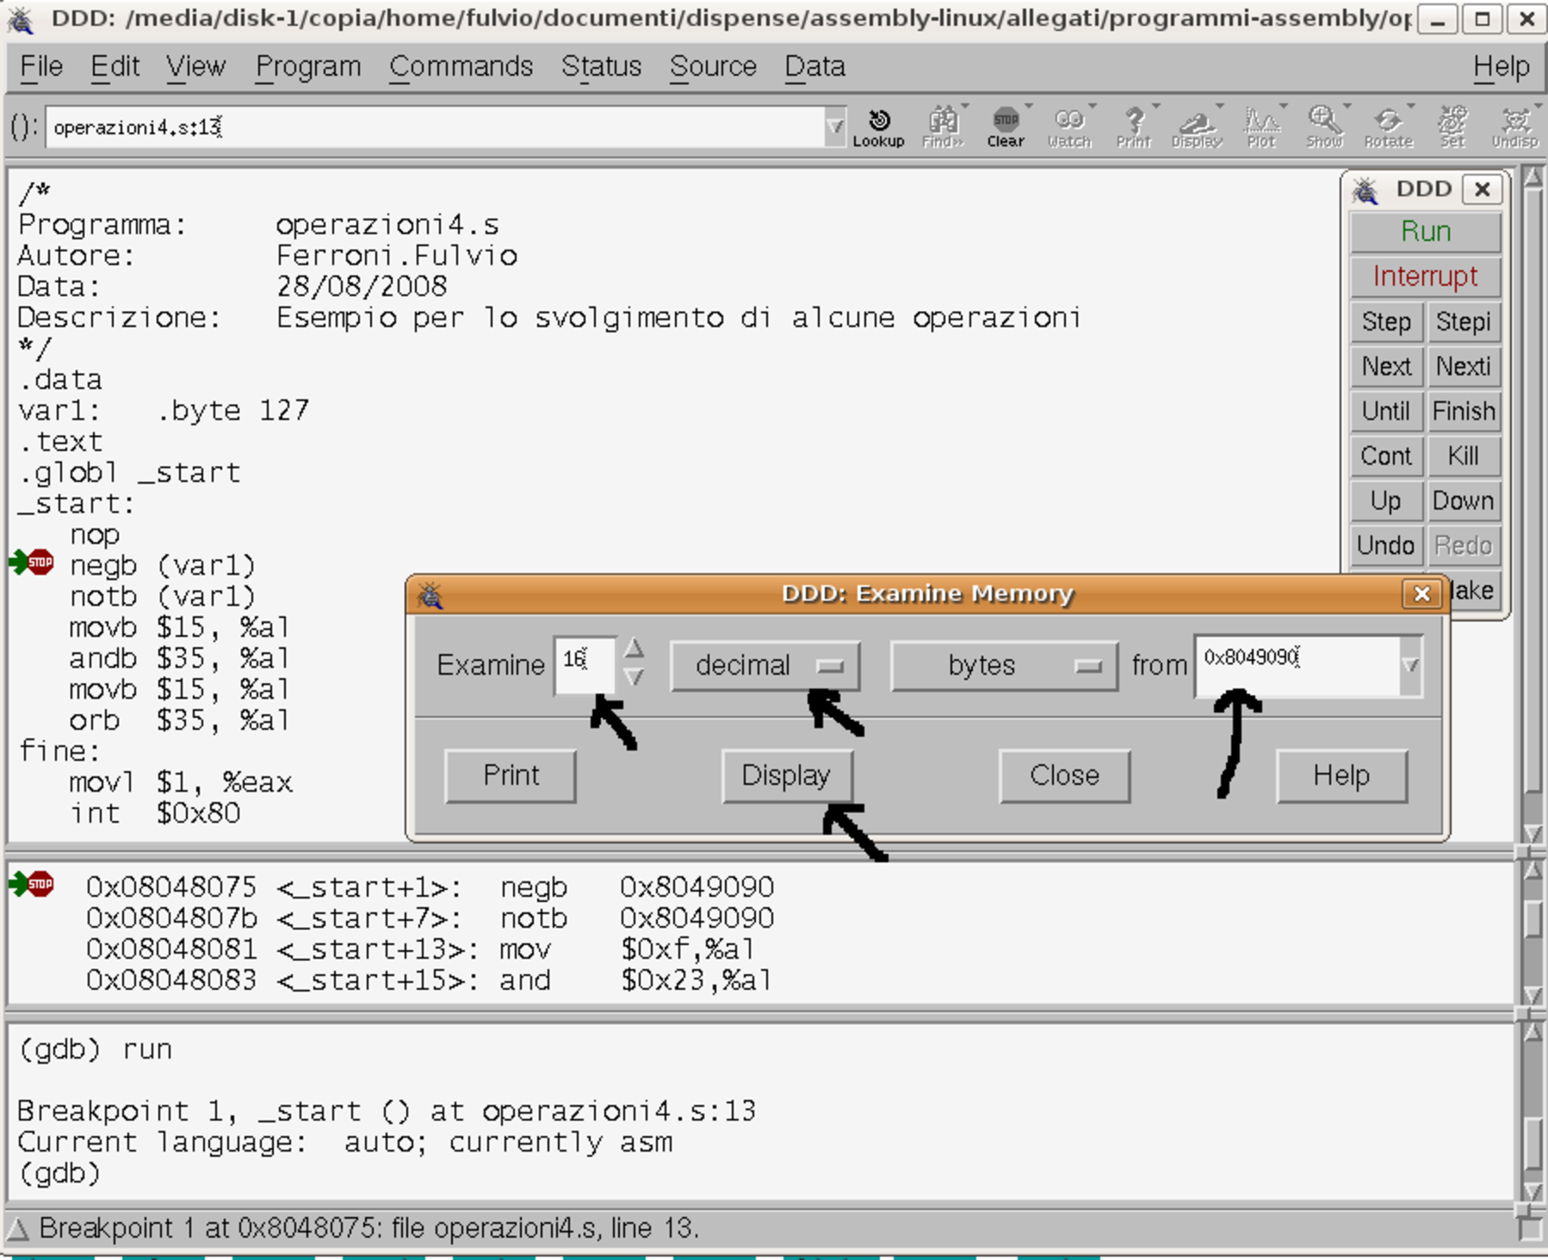Click the breakpoint icon in machine code pane
The width and height of the screenshot is (1548, 1260).
click(40, 884)
